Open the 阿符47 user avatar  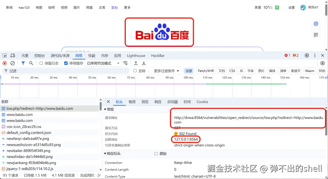(303, 7)
